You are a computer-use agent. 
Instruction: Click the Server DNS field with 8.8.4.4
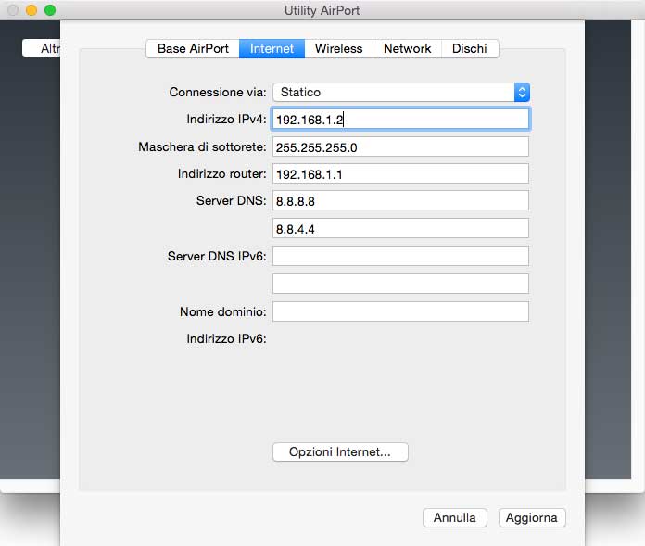pos(400,228)
